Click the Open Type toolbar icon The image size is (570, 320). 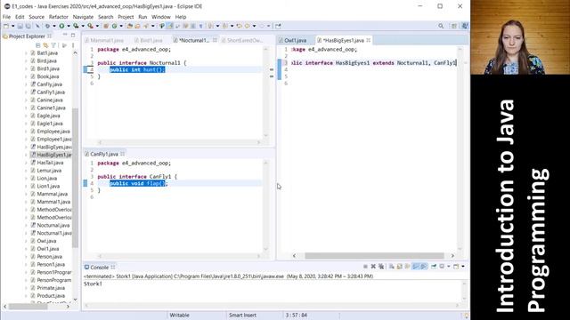point(129,26)
